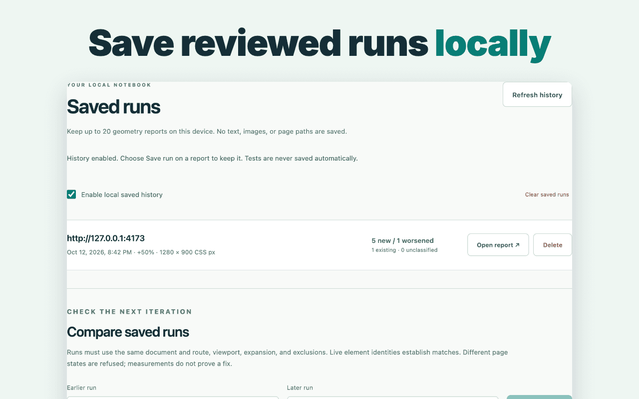The image size is (639, 399).
Task: Disable the Enable local saved history checkbox
Action: point(71,195)
